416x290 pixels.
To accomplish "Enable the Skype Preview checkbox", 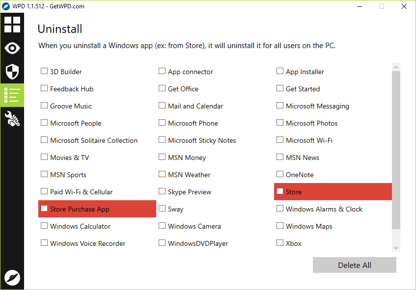I will [x=162, y=192].
